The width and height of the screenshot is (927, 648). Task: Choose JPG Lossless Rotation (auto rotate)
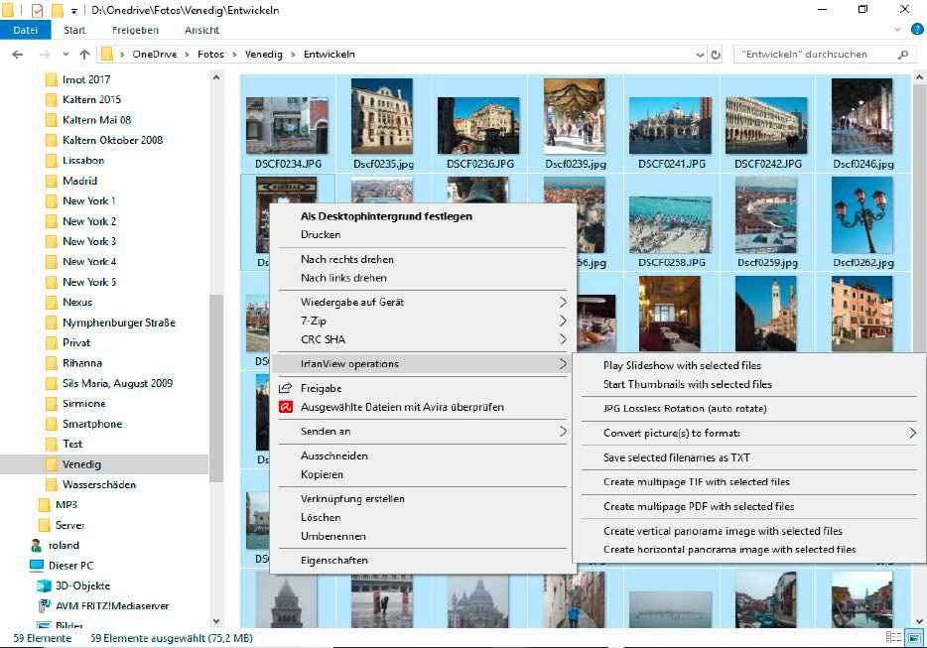point(685,408)
